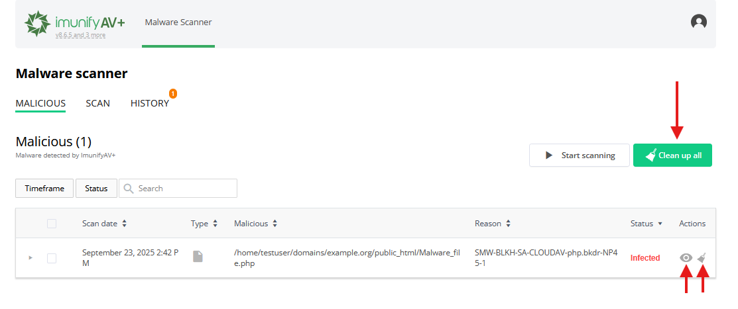This screenshot has height=309, width=738.
Task: View Malware_file.php with the eye icon
Action: [686, 257]
